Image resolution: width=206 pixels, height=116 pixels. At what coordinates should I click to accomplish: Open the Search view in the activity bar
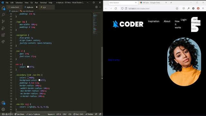coord(3,15)
